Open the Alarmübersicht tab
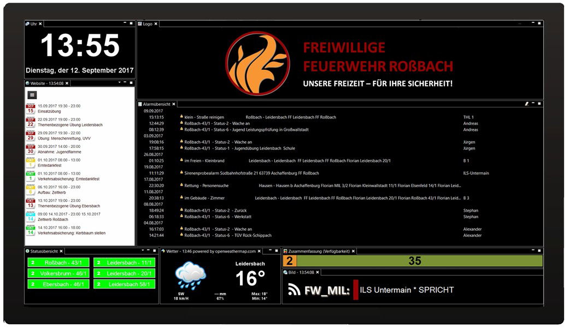Viewport: 568px width, 329px height. [x=157, y=104]
